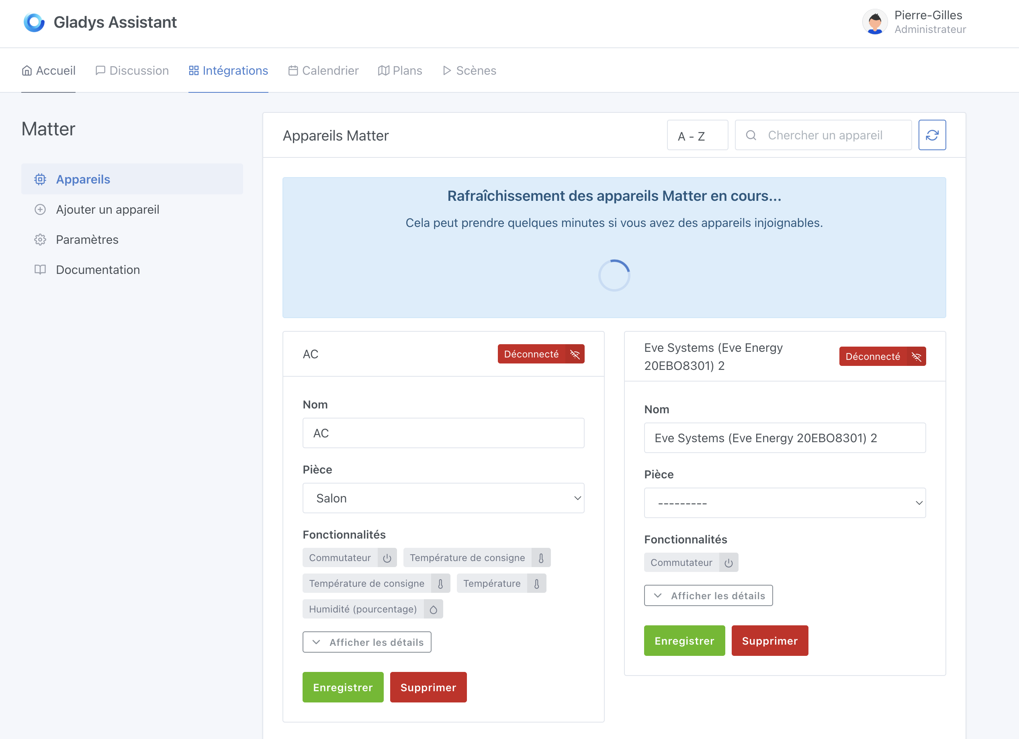Click power icon on AC Commutateur tag
The width and height of the screenshot is (1019, 739).
point(387,557)
